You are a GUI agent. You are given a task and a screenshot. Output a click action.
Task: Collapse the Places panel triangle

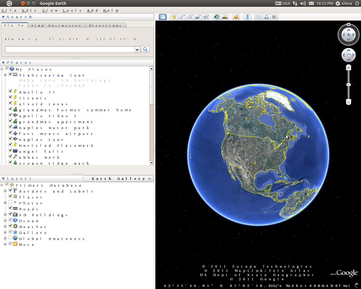click(x=3, y=63)
